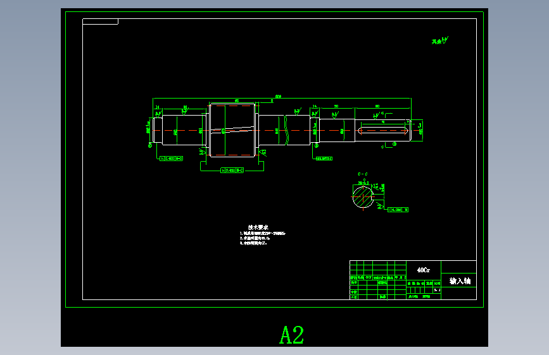Select the tolerance frame beside the C-C section
Image resolution: width=549 pixels, height=355 pixels.
coord(398,210)
